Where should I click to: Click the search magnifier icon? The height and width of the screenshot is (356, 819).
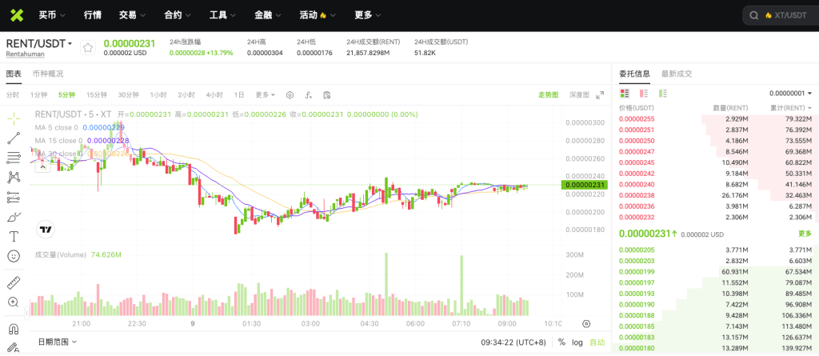pos(753,16)
